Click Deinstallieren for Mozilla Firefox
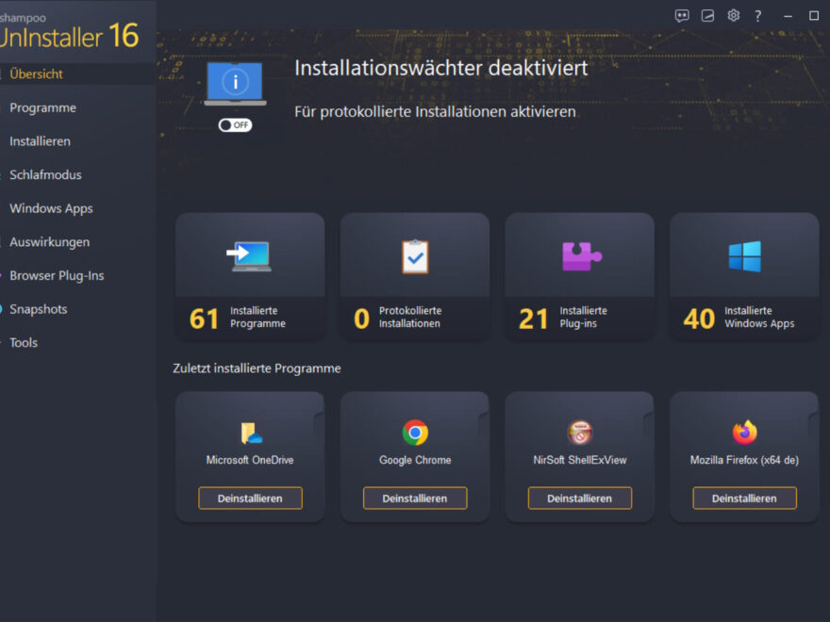The width and height of the screenshot is (830, 622). tap(744, 499)
